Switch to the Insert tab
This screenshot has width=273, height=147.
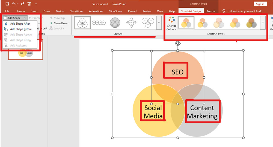[34, 11]
